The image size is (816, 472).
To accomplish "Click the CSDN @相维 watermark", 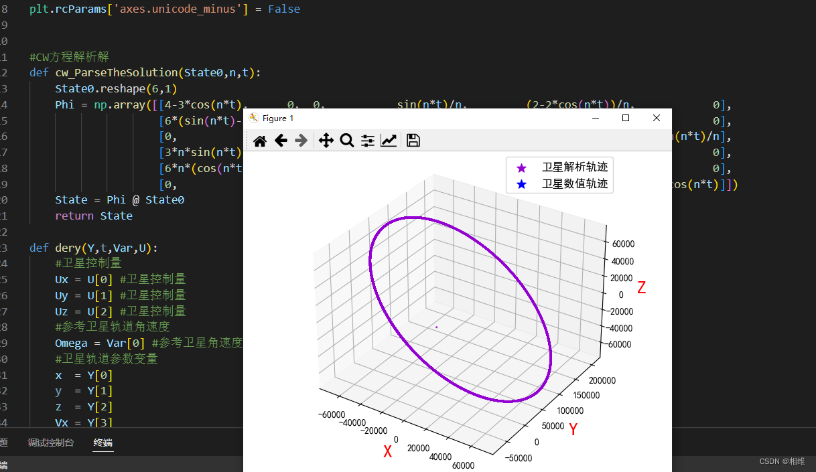I will (783, 461).
